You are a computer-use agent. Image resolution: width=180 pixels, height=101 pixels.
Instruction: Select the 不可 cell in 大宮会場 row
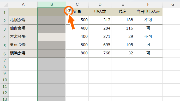click(x=148, y=37)
